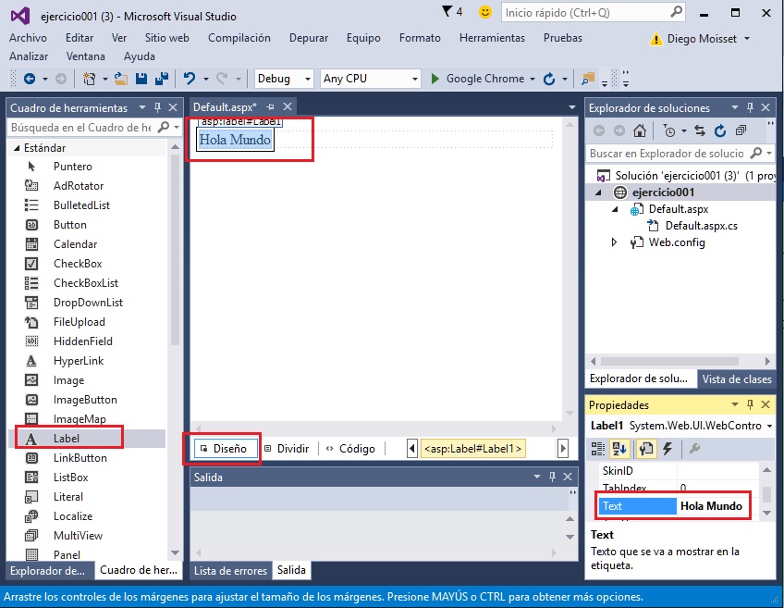Open the Diego Moisset account dropdown
Image resolution: width=784 pixels, height=608 pixels.
pos(747,39)
